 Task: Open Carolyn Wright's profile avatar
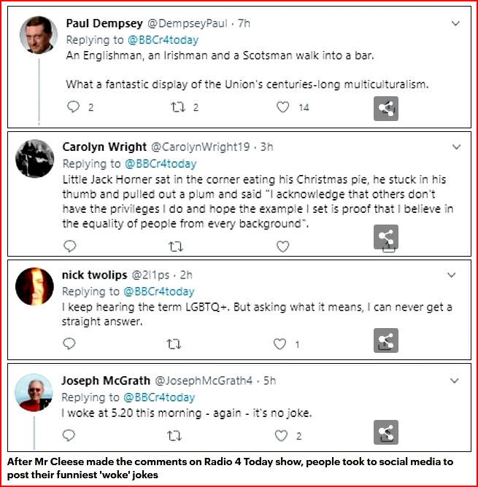(x=35, y=158)
